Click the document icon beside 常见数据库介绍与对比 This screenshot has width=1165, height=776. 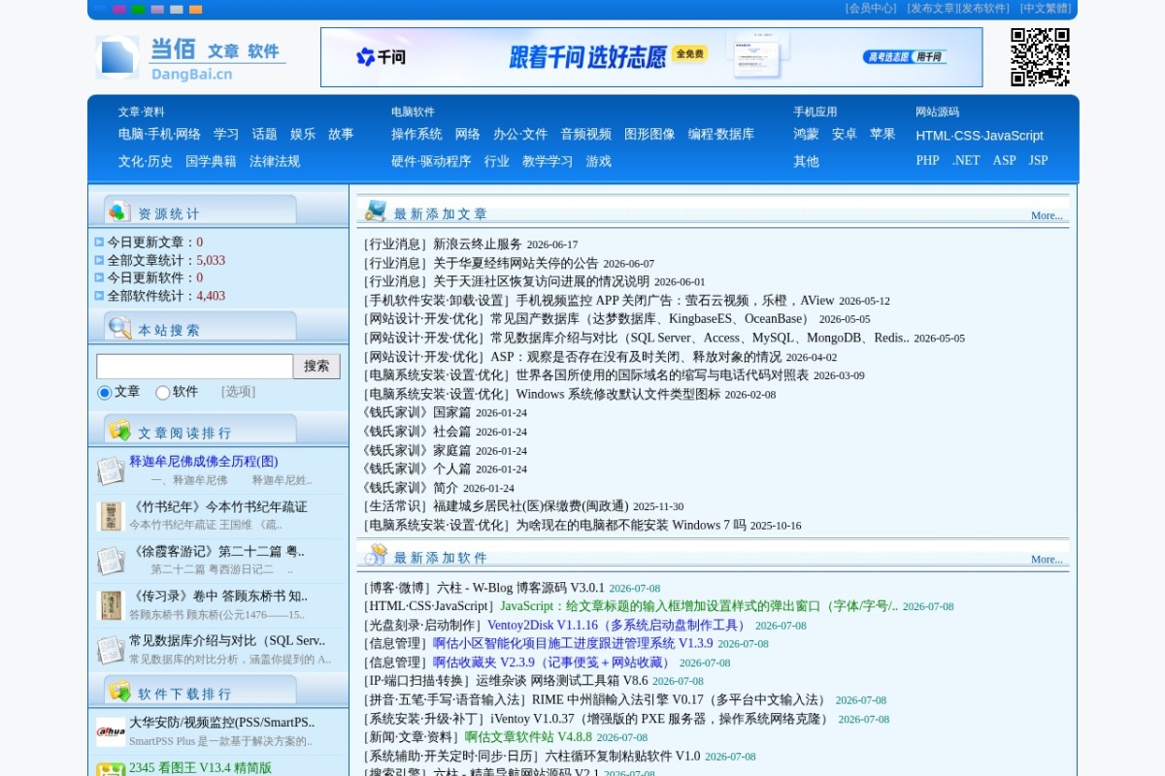111,650
